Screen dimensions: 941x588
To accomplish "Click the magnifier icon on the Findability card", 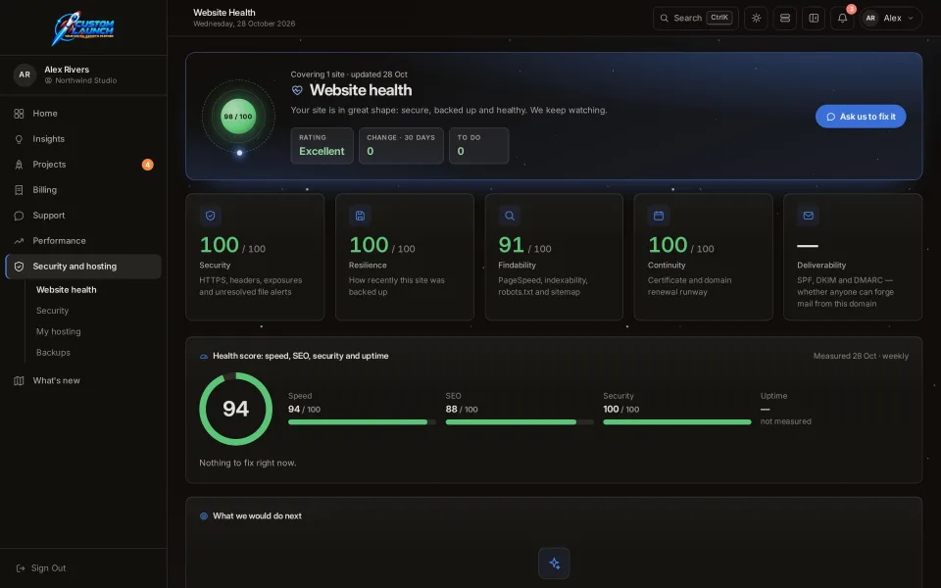I will 510,216.
